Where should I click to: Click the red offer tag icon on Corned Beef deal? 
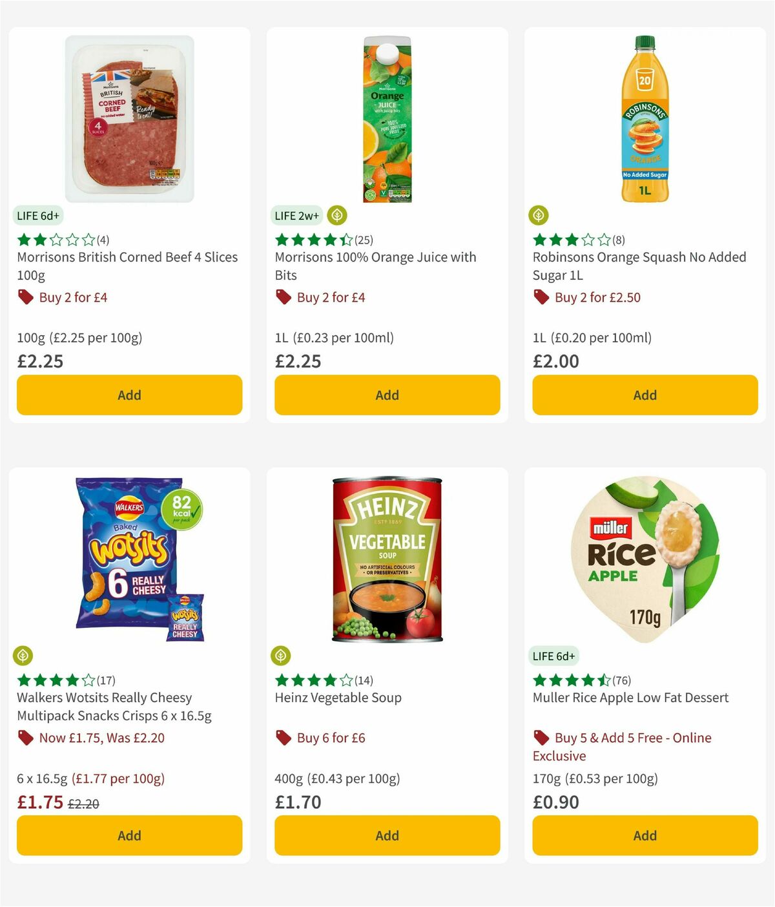pyautogui.click(x=25, y=297)
